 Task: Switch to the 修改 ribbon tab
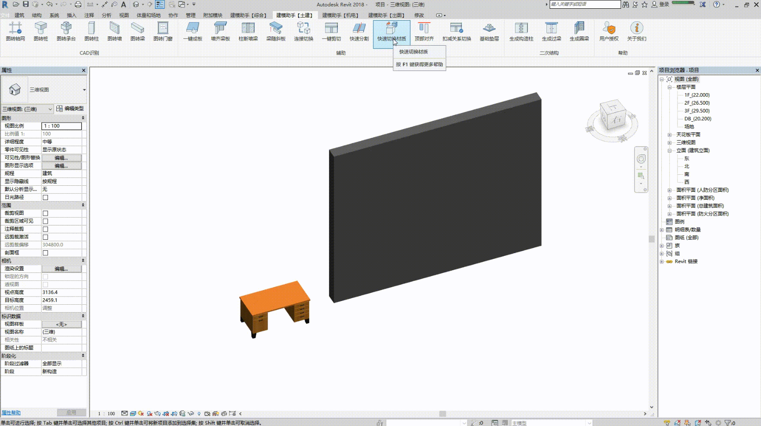[x=419, y=15]
